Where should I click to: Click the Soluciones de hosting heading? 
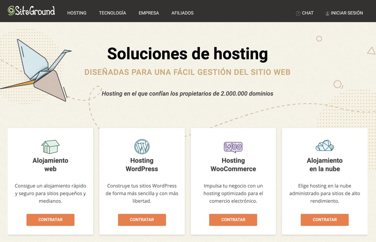[x=188, y=54]
